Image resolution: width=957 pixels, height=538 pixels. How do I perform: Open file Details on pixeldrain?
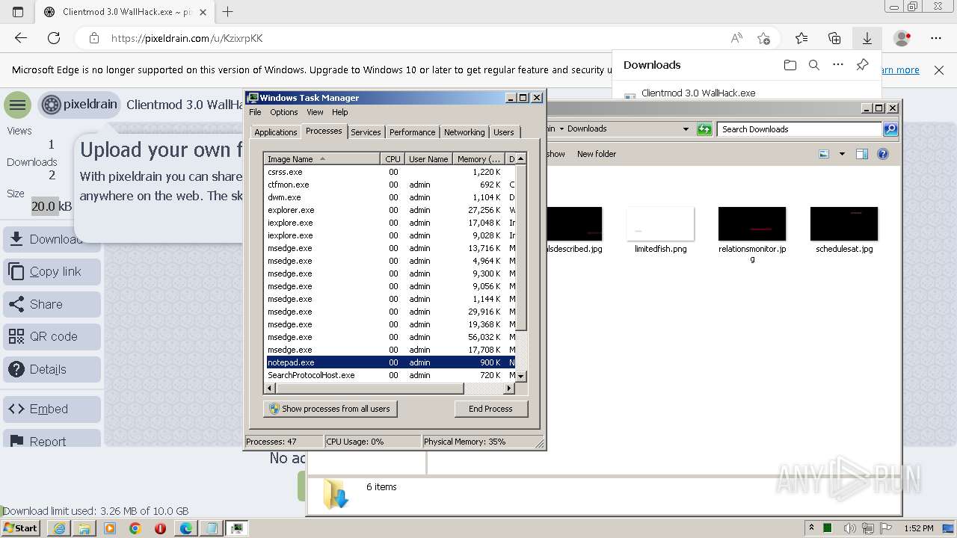tap(52, 369)
